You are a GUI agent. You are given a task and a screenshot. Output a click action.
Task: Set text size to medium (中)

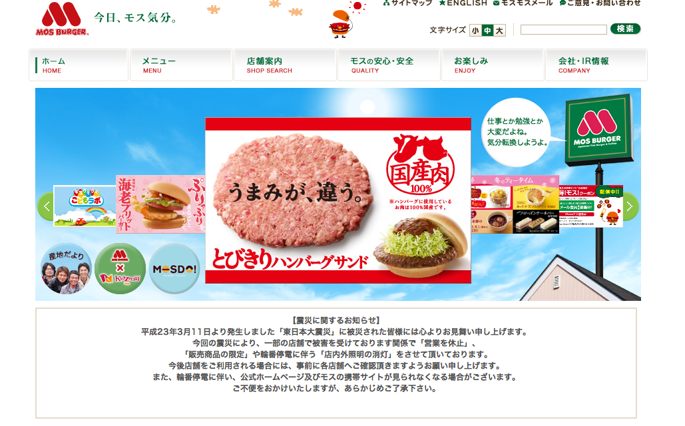487,30
